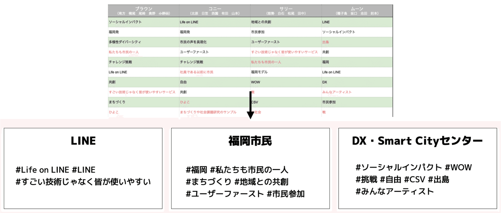Click the #LINE hashtag

coord(84,170)
